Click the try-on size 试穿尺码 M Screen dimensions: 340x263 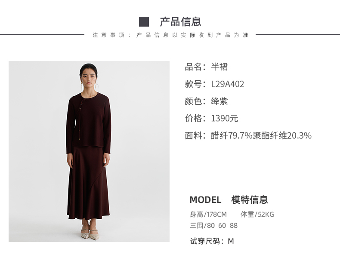click(x=212, y=241)
